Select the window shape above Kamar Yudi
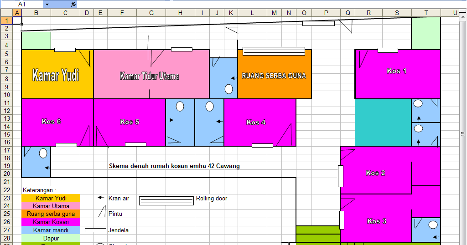Image resolution: width=467 pixels, height=245 pixels. [x=65, y=50]
